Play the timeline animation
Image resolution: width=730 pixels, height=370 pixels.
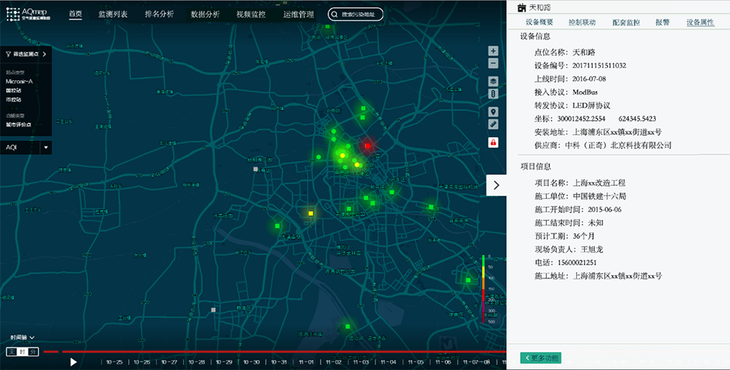73,362
